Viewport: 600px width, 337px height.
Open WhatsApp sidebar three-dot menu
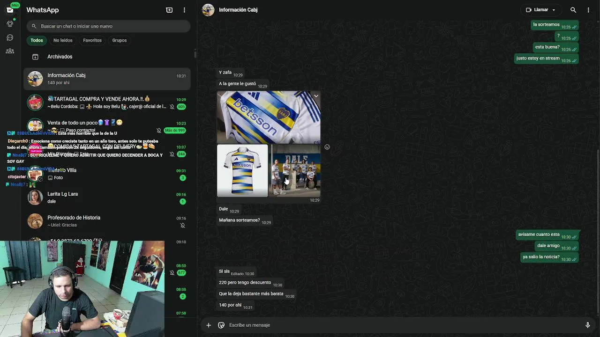click(x=184, y=10)
